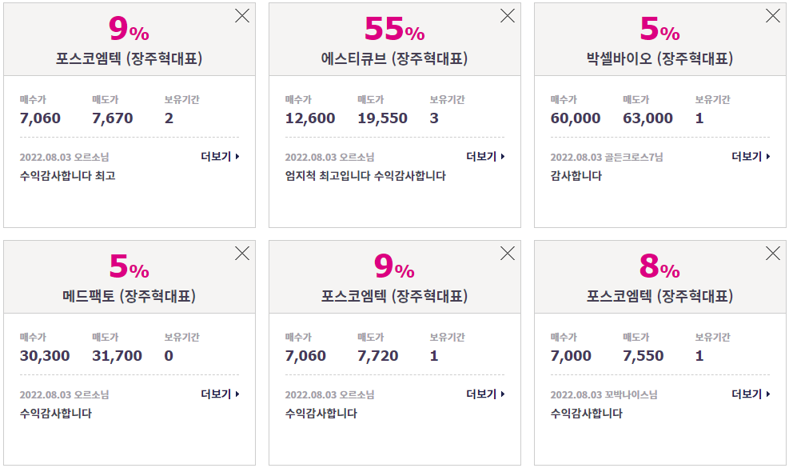This screenshot has height=468, width=789.
Task: Select the 메드팩토 (장주혁대표) title
Action: [x=130, y=296]
